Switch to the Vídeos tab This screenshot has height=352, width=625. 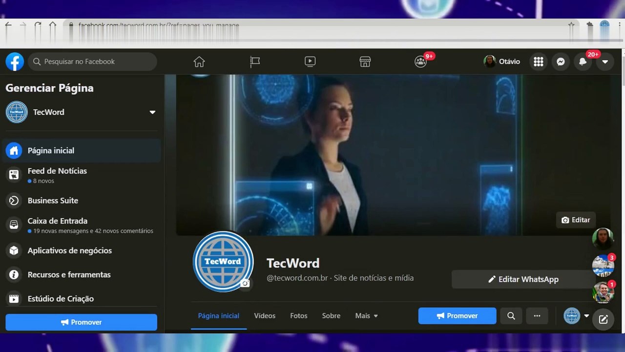(265, 316)
